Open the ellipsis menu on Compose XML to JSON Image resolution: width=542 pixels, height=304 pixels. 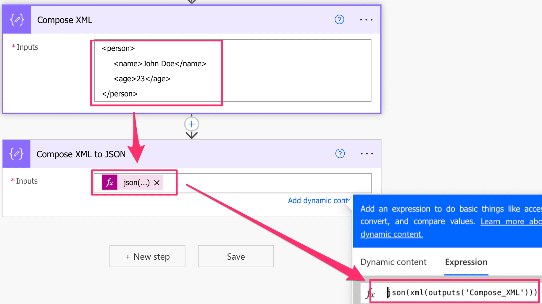[367, 153]
